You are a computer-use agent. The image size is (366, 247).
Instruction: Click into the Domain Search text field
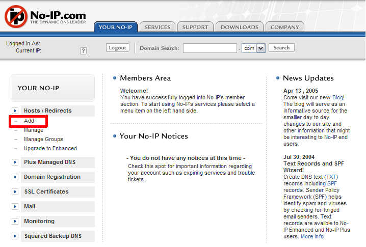[x=210, y=48]
